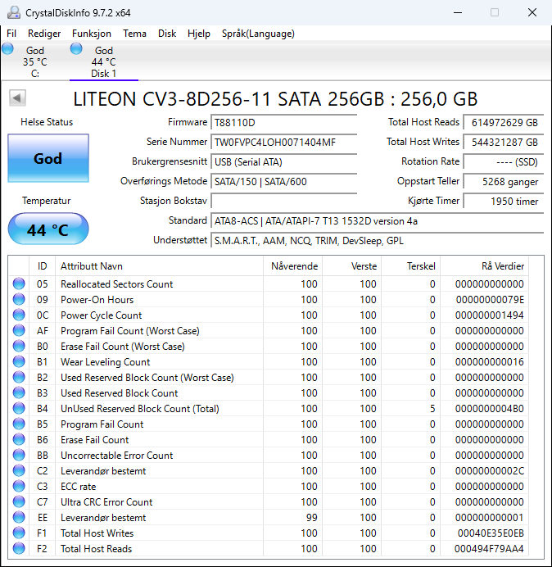Click status orb for Program Fail Count (Worst Case)
552x567 pixels.
19,330
